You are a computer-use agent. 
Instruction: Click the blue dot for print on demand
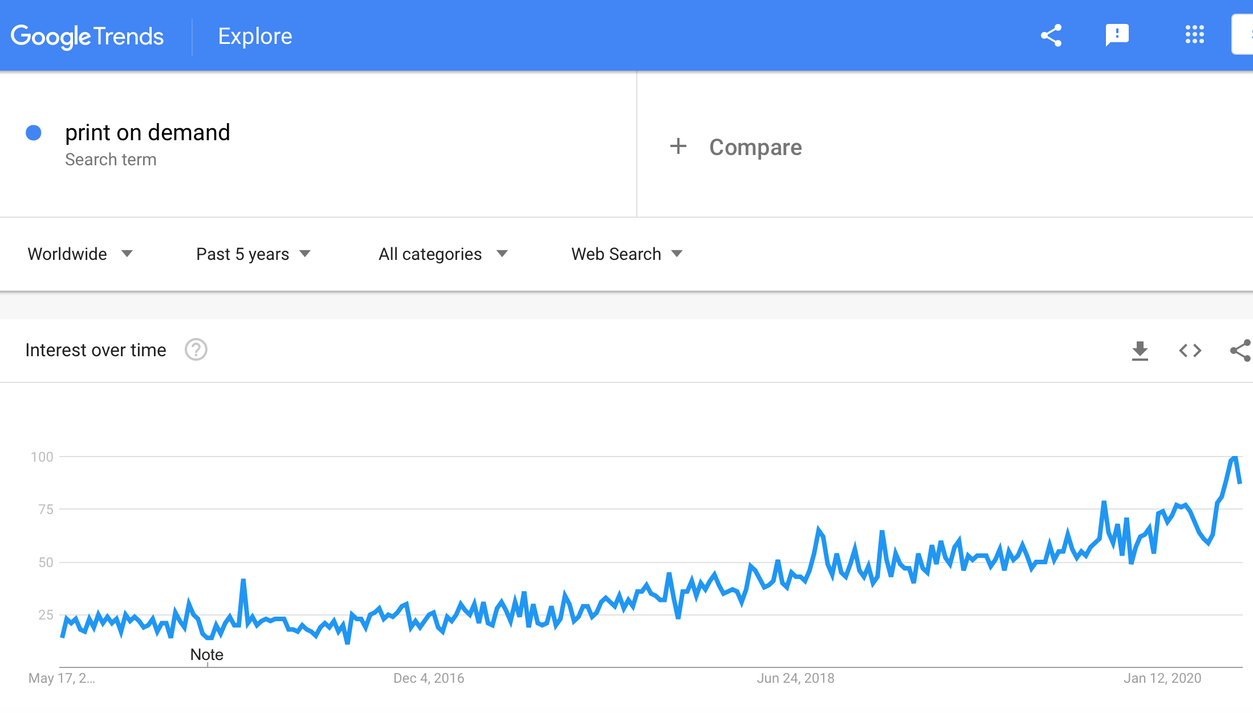point(34,133)
